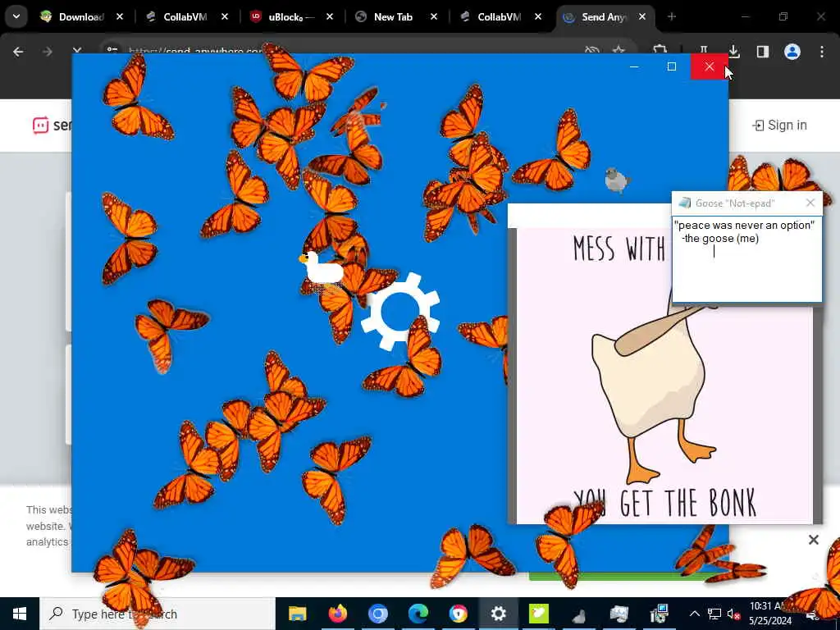Open the installer computer taskbar icon
The image size is (840, 630).
click(x=659, y=614)
